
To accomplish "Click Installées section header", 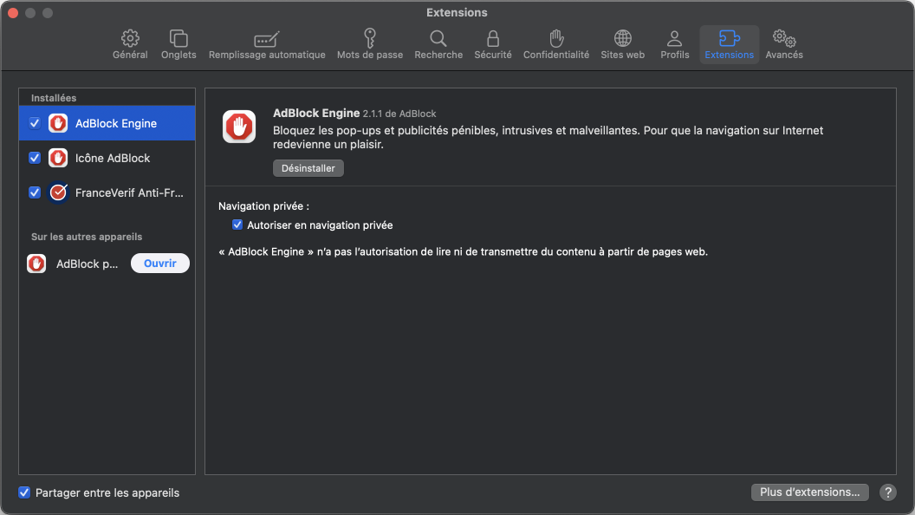I will tap(54, 98).
